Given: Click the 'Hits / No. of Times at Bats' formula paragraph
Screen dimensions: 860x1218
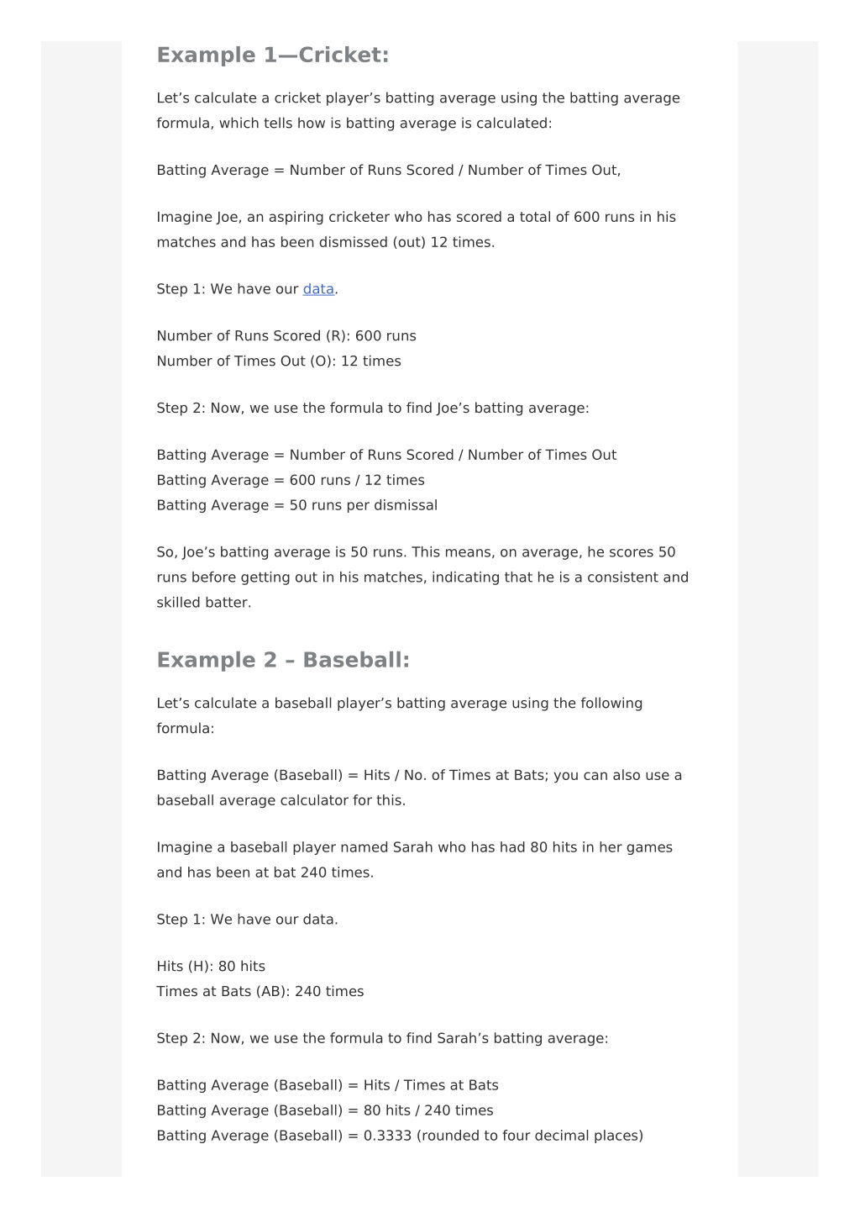Looking at the screenshot, I should (419, 788).
